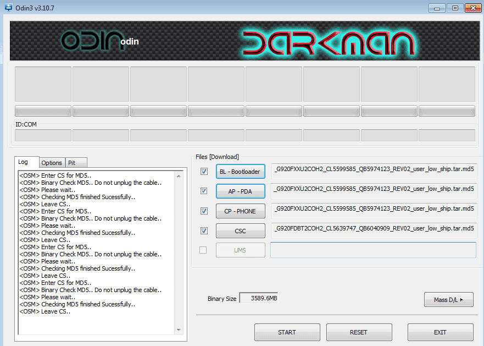Click the 'ID:COM' label

click(26, 124)
